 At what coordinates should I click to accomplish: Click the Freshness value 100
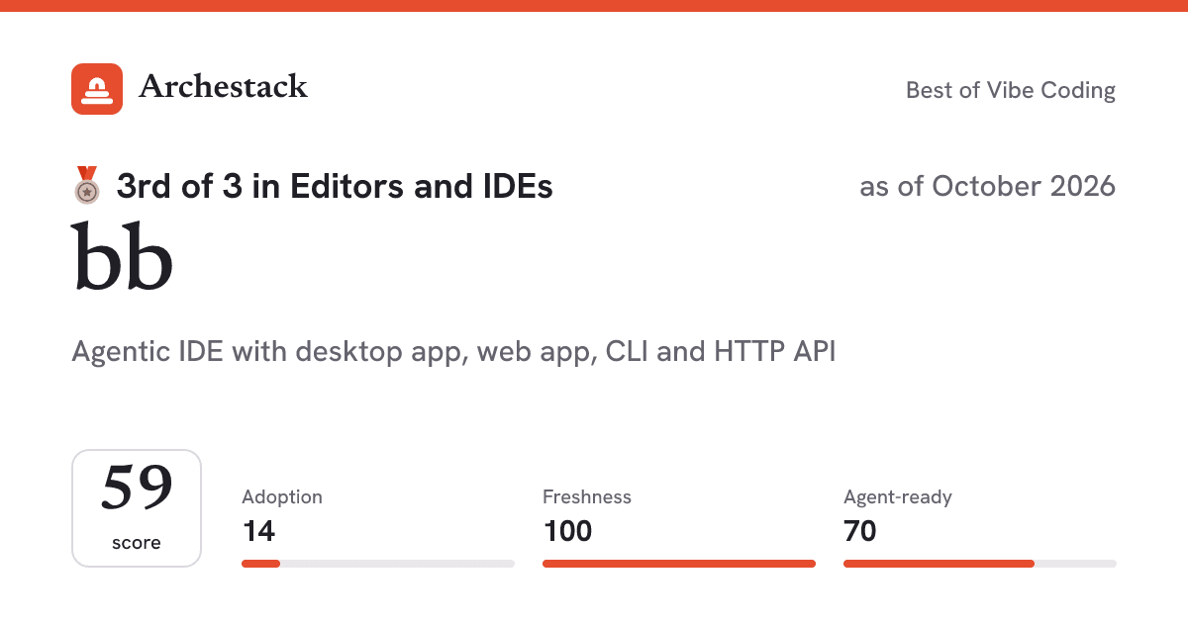coord(567,531)
